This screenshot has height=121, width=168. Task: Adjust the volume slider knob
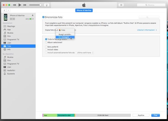tap(40, 5)
